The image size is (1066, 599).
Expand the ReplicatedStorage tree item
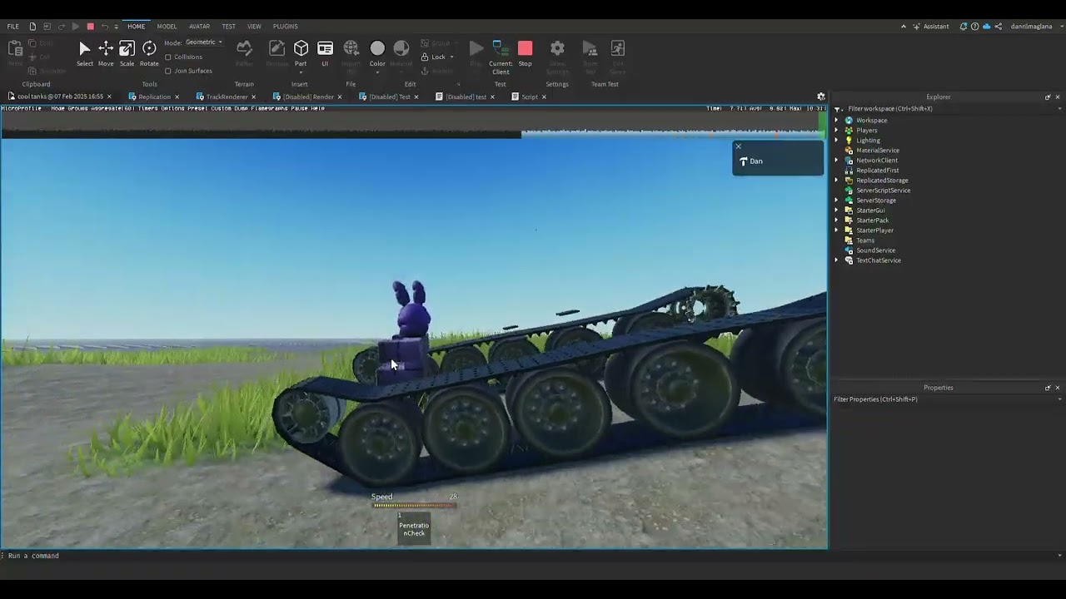coord(837,181)
